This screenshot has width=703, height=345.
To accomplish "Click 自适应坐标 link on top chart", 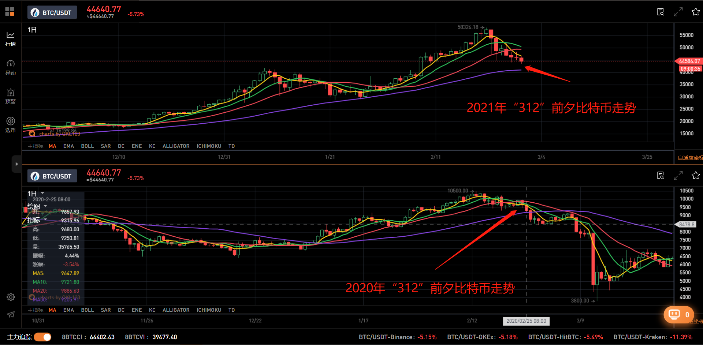I will [690, 158].
